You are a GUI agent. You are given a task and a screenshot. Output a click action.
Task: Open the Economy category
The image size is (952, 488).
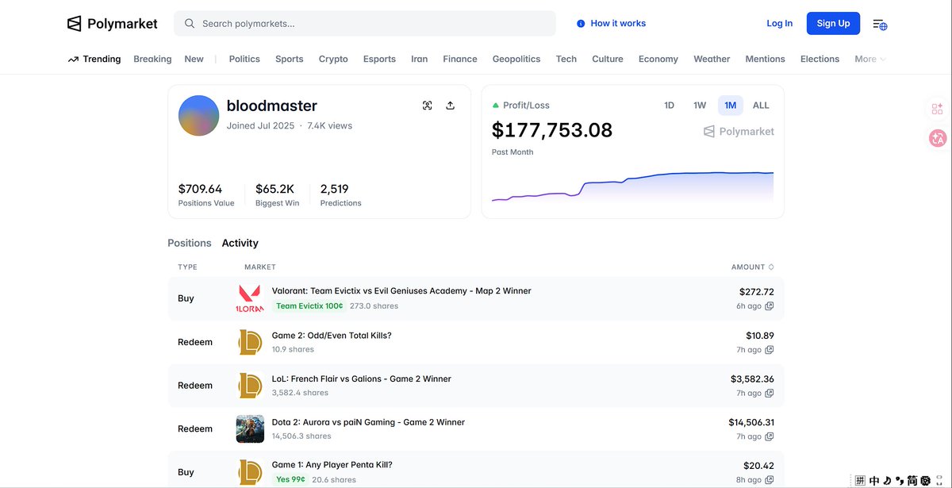pos(658,60)
